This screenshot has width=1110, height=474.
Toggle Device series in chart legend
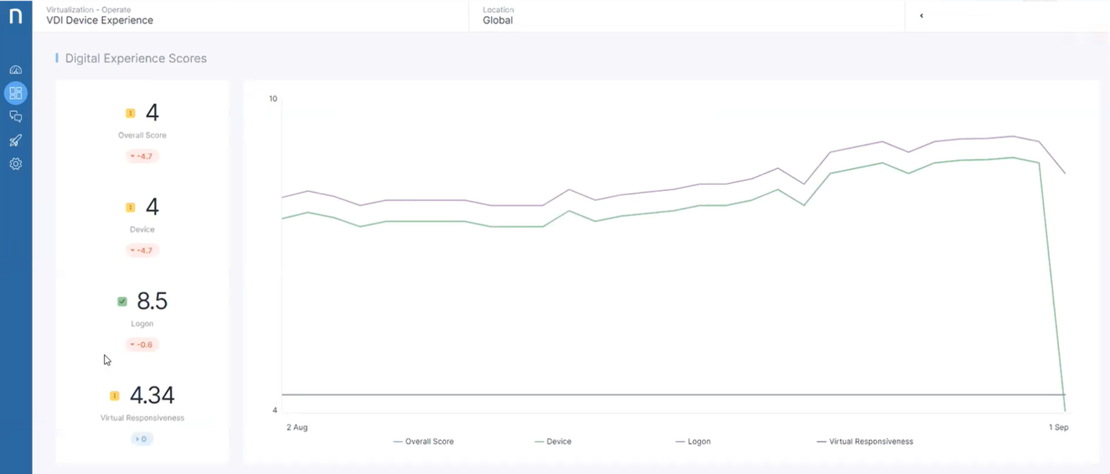553,442
